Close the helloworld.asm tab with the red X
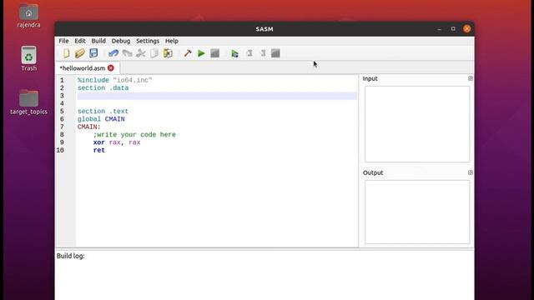The image size is (534, 300). tap(111, 68)
